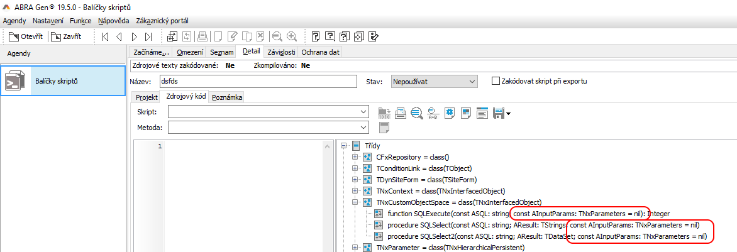This screenshot has width=737, height=252.
Task: Open the Metoda combo box
Action: tap(268, 128)
